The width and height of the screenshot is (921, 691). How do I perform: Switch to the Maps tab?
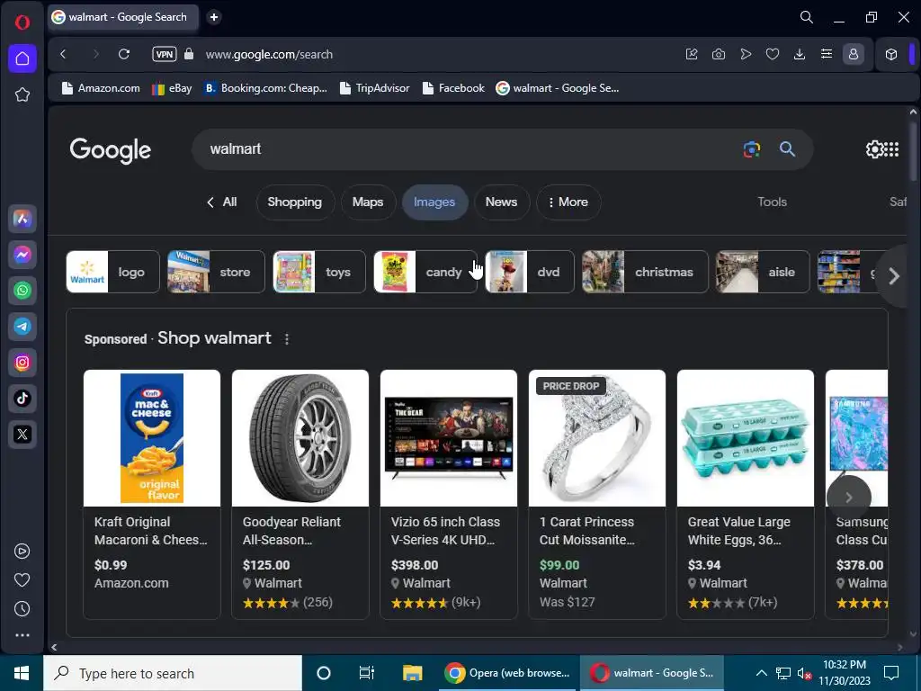(x=368, y=202)
